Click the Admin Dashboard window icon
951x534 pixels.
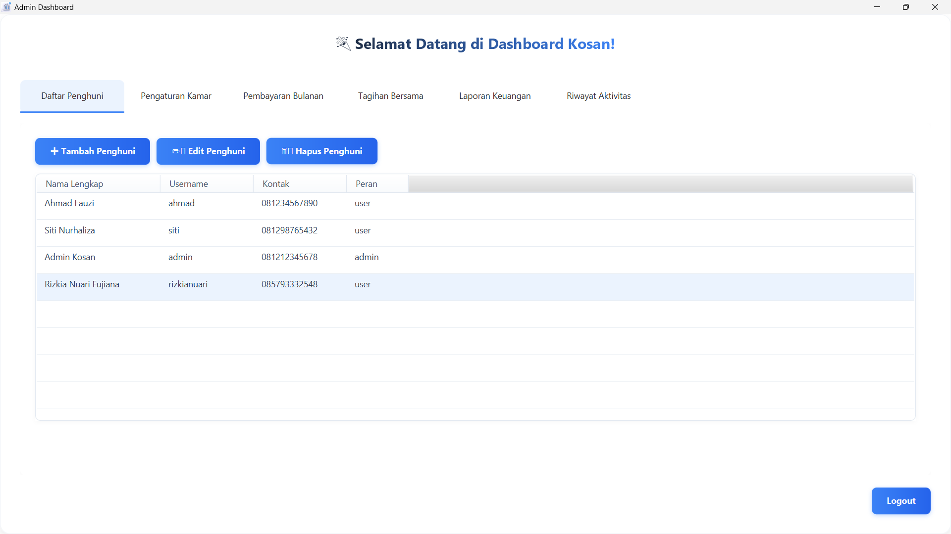click(7, 7)
